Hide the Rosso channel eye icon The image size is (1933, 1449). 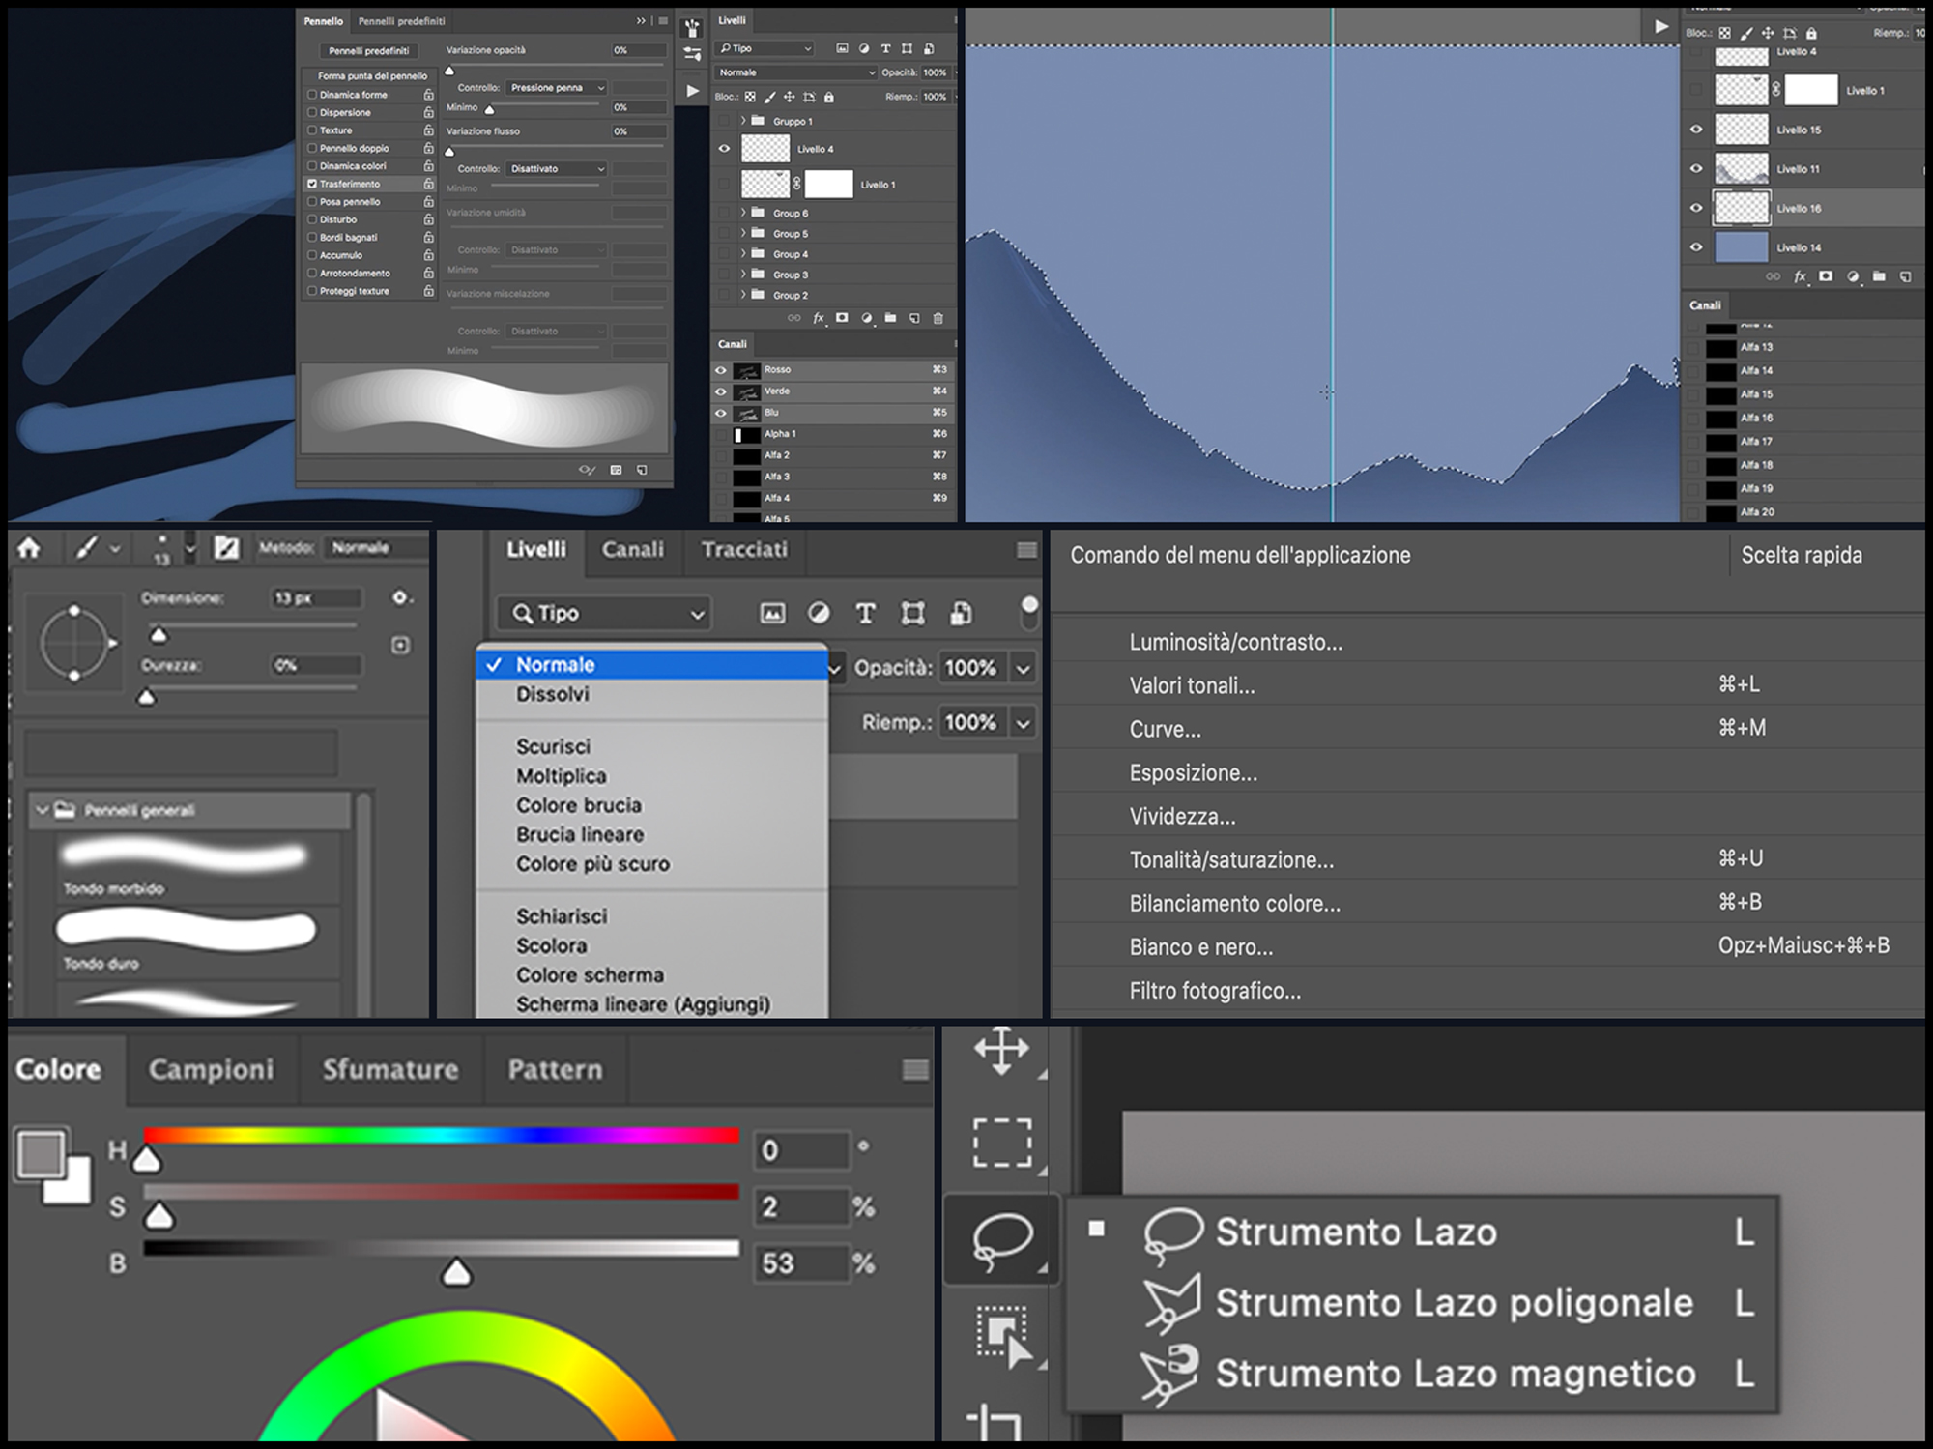point(721,370)
